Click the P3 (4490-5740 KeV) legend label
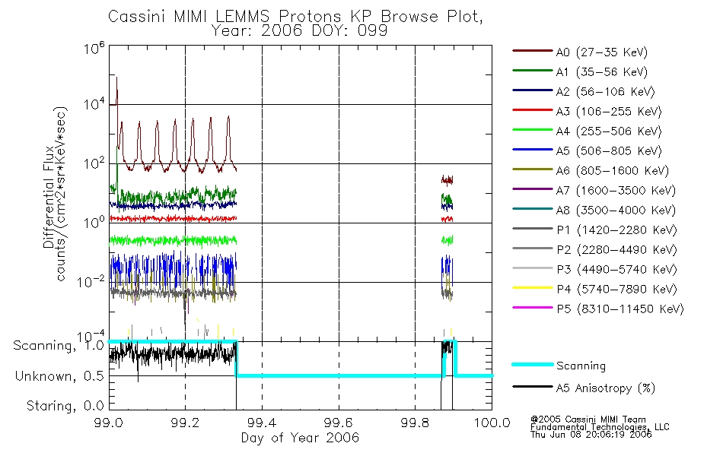The image size is (723, 456). [x=616, y=270]
